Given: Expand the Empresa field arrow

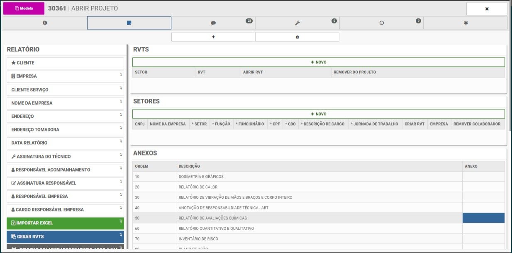Looking at the screenshot, I should 121,75.
